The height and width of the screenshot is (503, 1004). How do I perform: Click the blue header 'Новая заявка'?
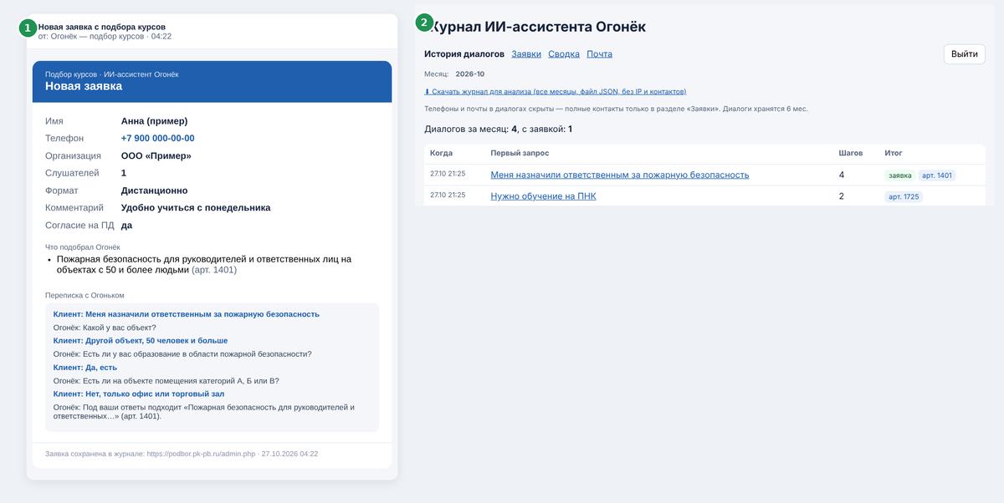tap(84, 86)
